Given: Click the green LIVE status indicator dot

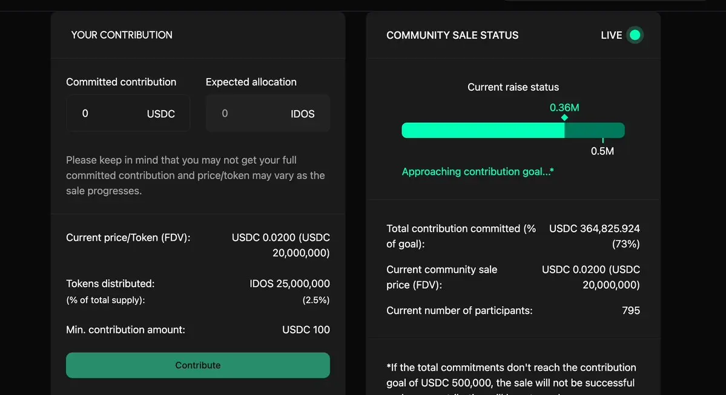Looking at the screenshot, I should (x=635, y=35).
